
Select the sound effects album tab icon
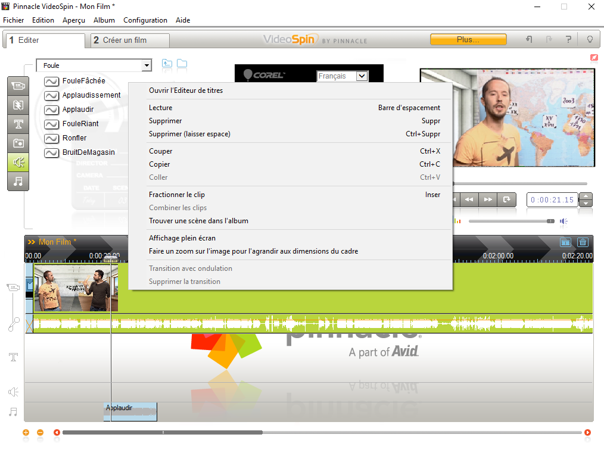(x=18, y=163)
